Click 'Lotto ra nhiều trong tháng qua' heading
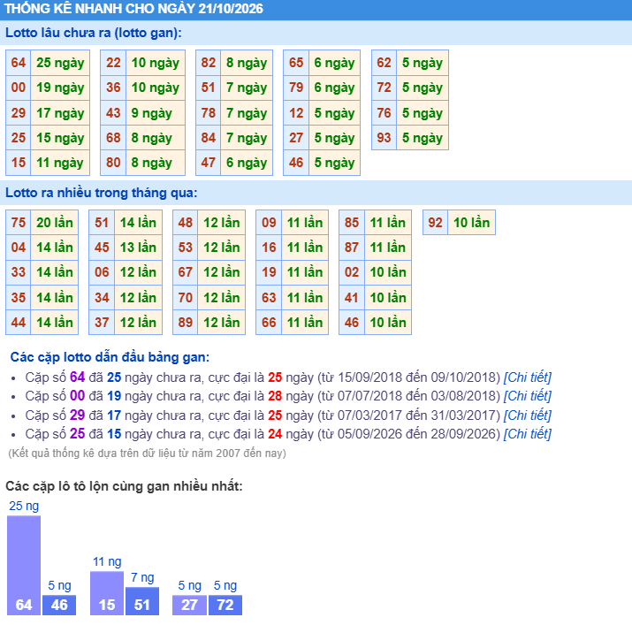Viewport: 632px width, 625px height. pos(101,193)
